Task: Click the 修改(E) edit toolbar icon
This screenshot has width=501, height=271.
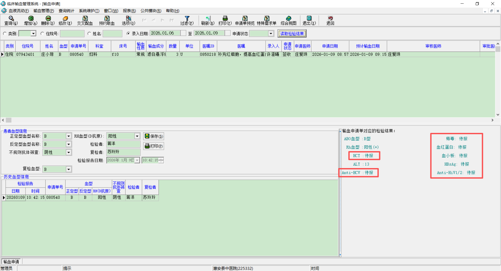Action: pos(65,20)
